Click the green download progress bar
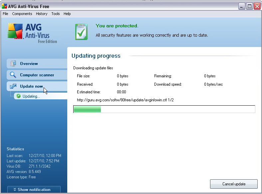Screen dimensions: 262x194 tap(164, 109)
